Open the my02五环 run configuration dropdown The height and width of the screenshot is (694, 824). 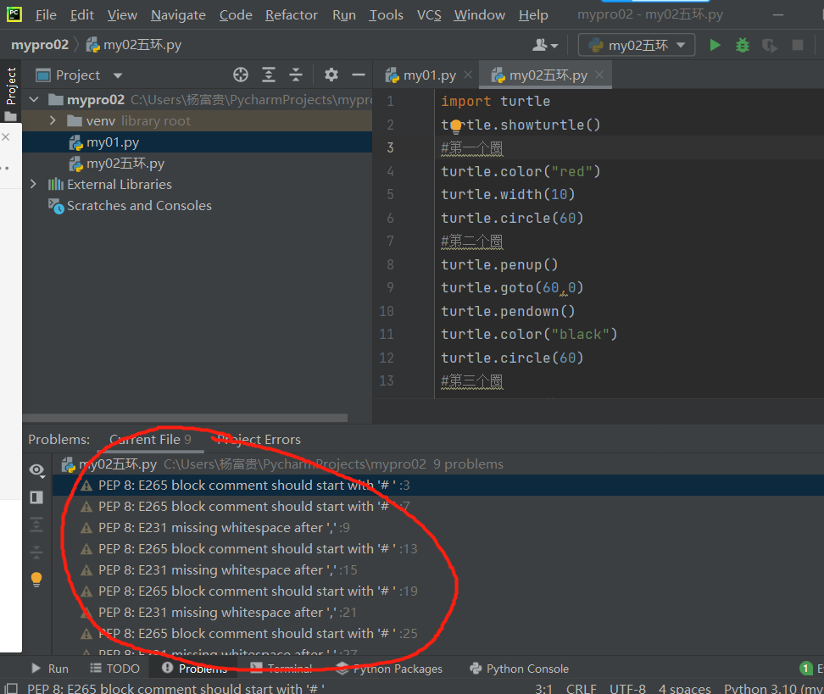click(637, 45)
